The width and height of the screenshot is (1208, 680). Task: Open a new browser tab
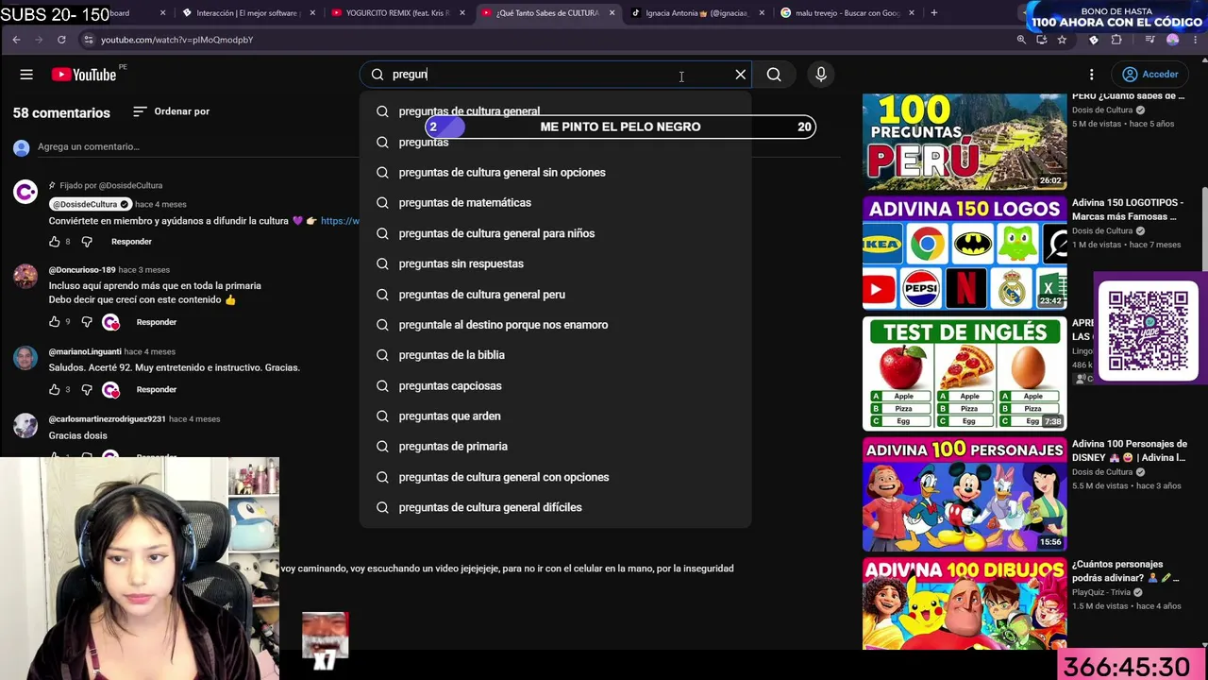(933, 13)
